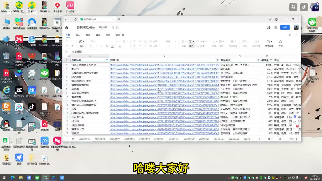This screenshot has height=181, width=322.
Task: Click the download icon in title bar
Action: pos(271,19)
